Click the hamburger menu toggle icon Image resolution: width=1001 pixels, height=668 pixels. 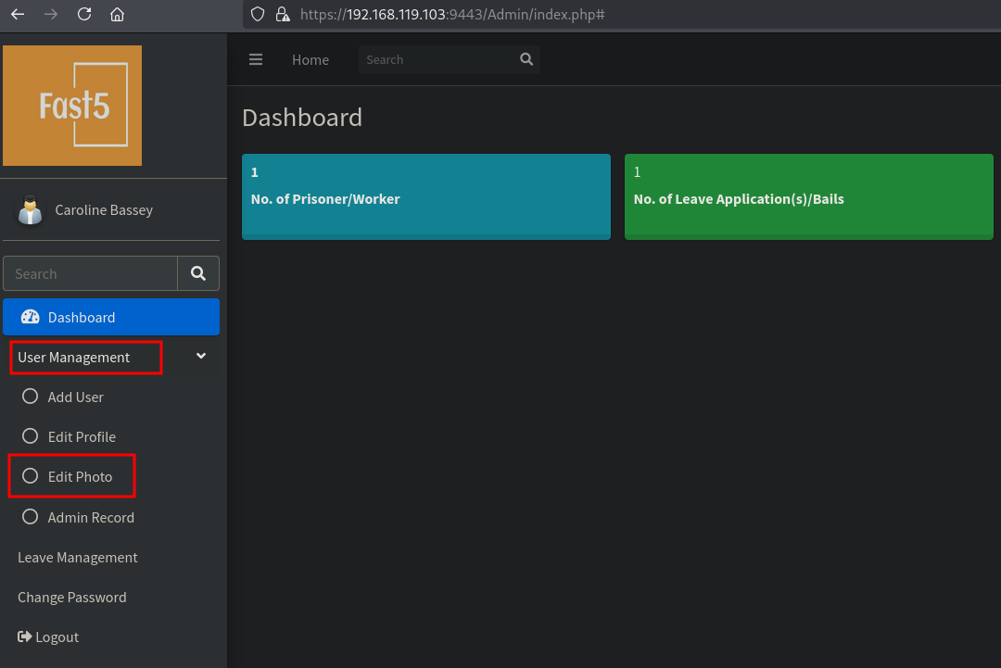(256, 59)
